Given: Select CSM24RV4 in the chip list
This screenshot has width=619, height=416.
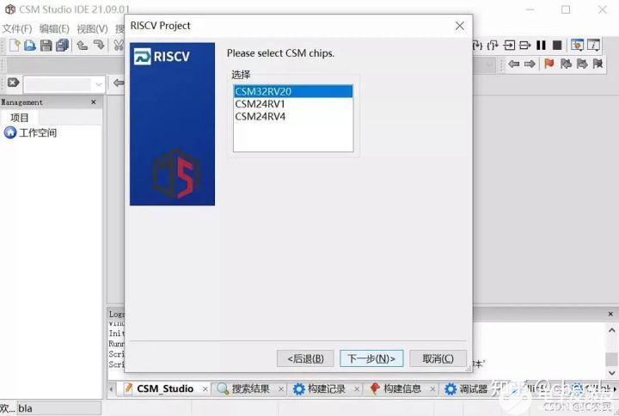Looking at the screenshot, I should click(293, 117).
